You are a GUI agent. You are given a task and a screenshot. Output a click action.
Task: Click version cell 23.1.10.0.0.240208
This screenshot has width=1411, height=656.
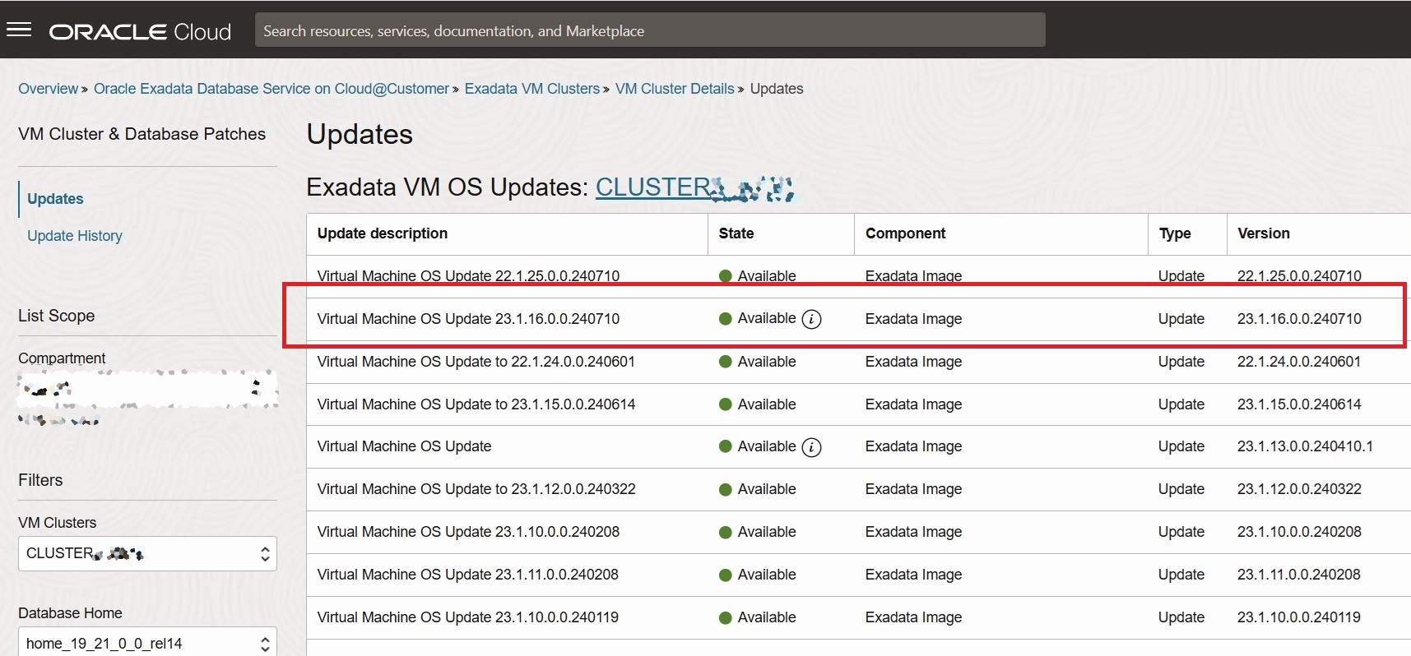click(x=1299, y=532)
